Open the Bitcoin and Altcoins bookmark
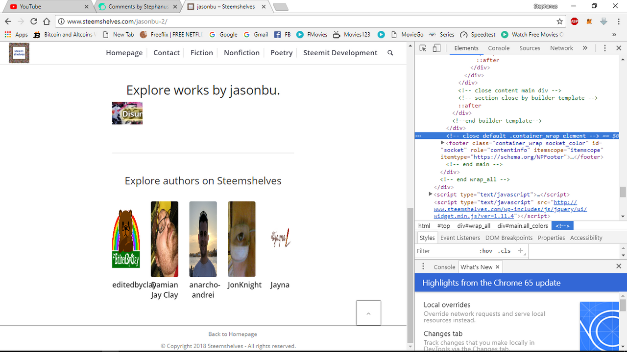Screen dimensions: 627x352 click(x=64, y=35)
